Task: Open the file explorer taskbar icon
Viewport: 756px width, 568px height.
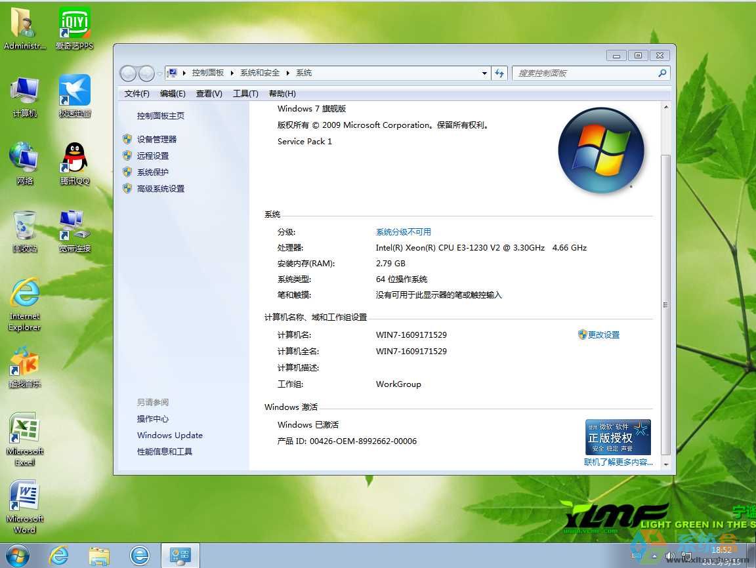Action: [99, 556]
